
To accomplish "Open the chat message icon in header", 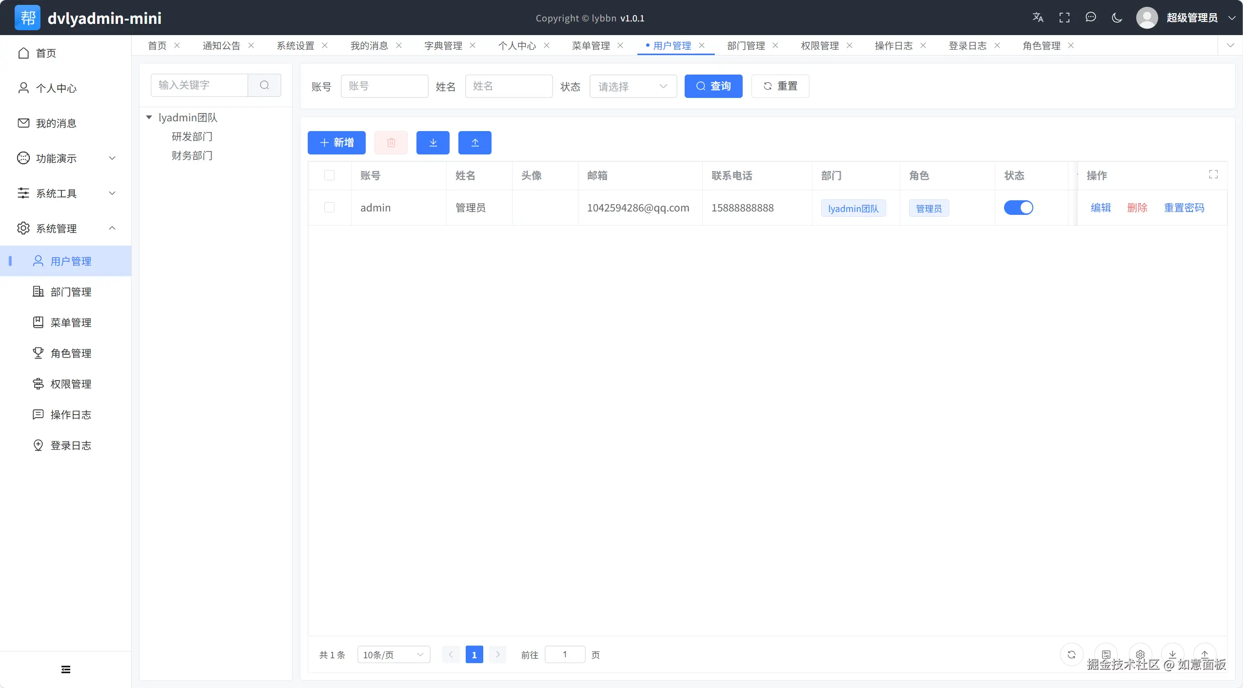I will (1091, 18).
